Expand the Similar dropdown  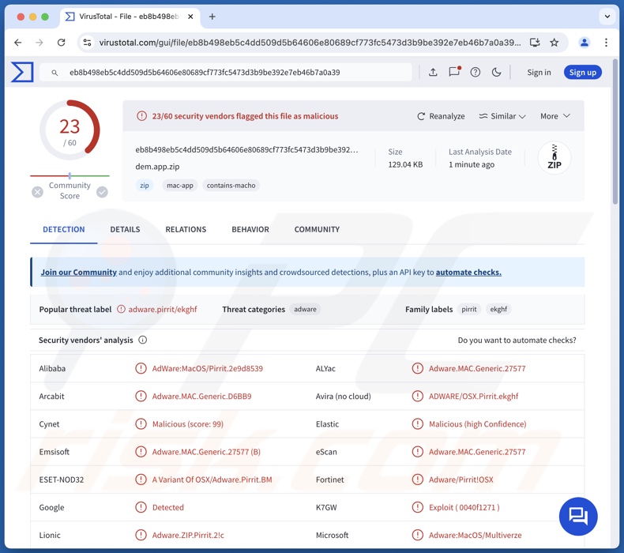502,116
